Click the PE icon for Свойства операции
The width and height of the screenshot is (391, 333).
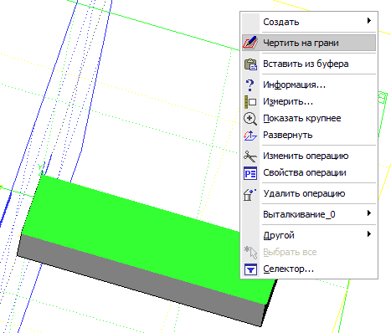[250, 173]
